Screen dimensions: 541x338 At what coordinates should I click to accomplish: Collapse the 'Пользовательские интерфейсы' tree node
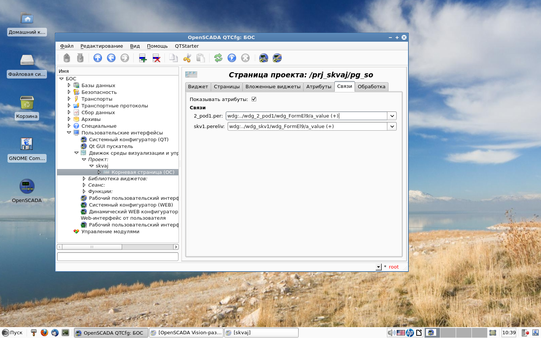pos(69,133)
